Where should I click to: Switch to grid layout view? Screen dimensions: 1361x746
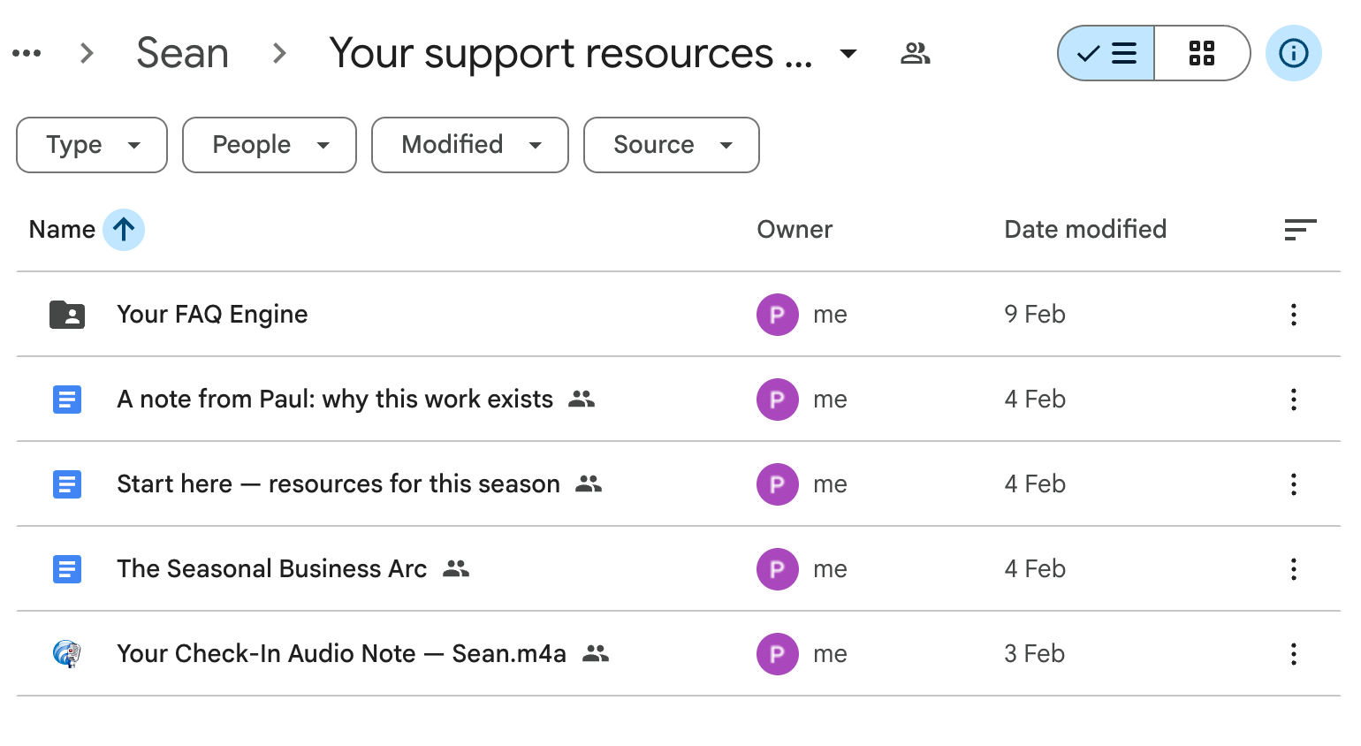click(x=1202, y=53)
